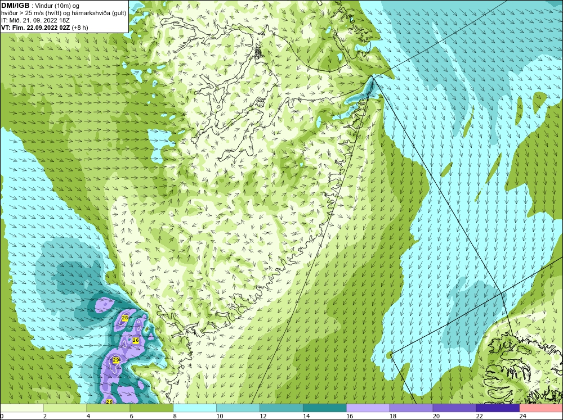The width and height of the screenshot is (563, 420).
Task: Click the 'IT: Mið. 21. 09. 2022 18Z' line
Action: pos(35,20)
